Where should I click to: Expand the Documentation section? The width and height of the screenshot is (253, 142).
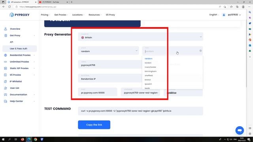click(34, 95)
